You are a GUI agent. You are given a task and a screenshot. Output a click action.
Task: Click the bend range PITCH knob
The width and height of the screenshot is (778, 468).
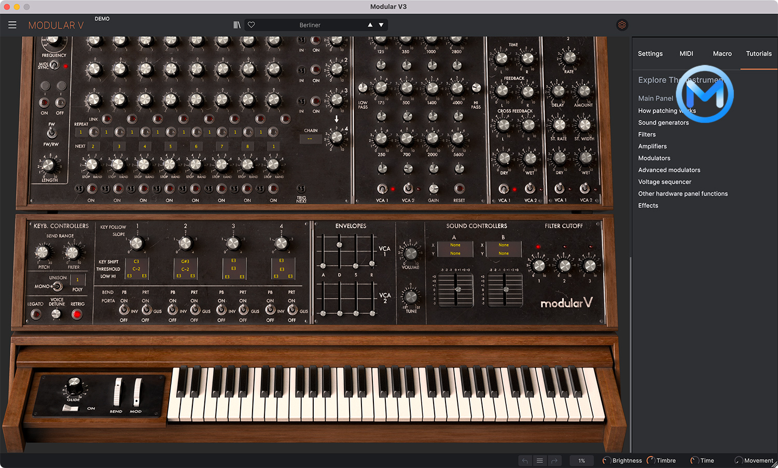[43, 253]
